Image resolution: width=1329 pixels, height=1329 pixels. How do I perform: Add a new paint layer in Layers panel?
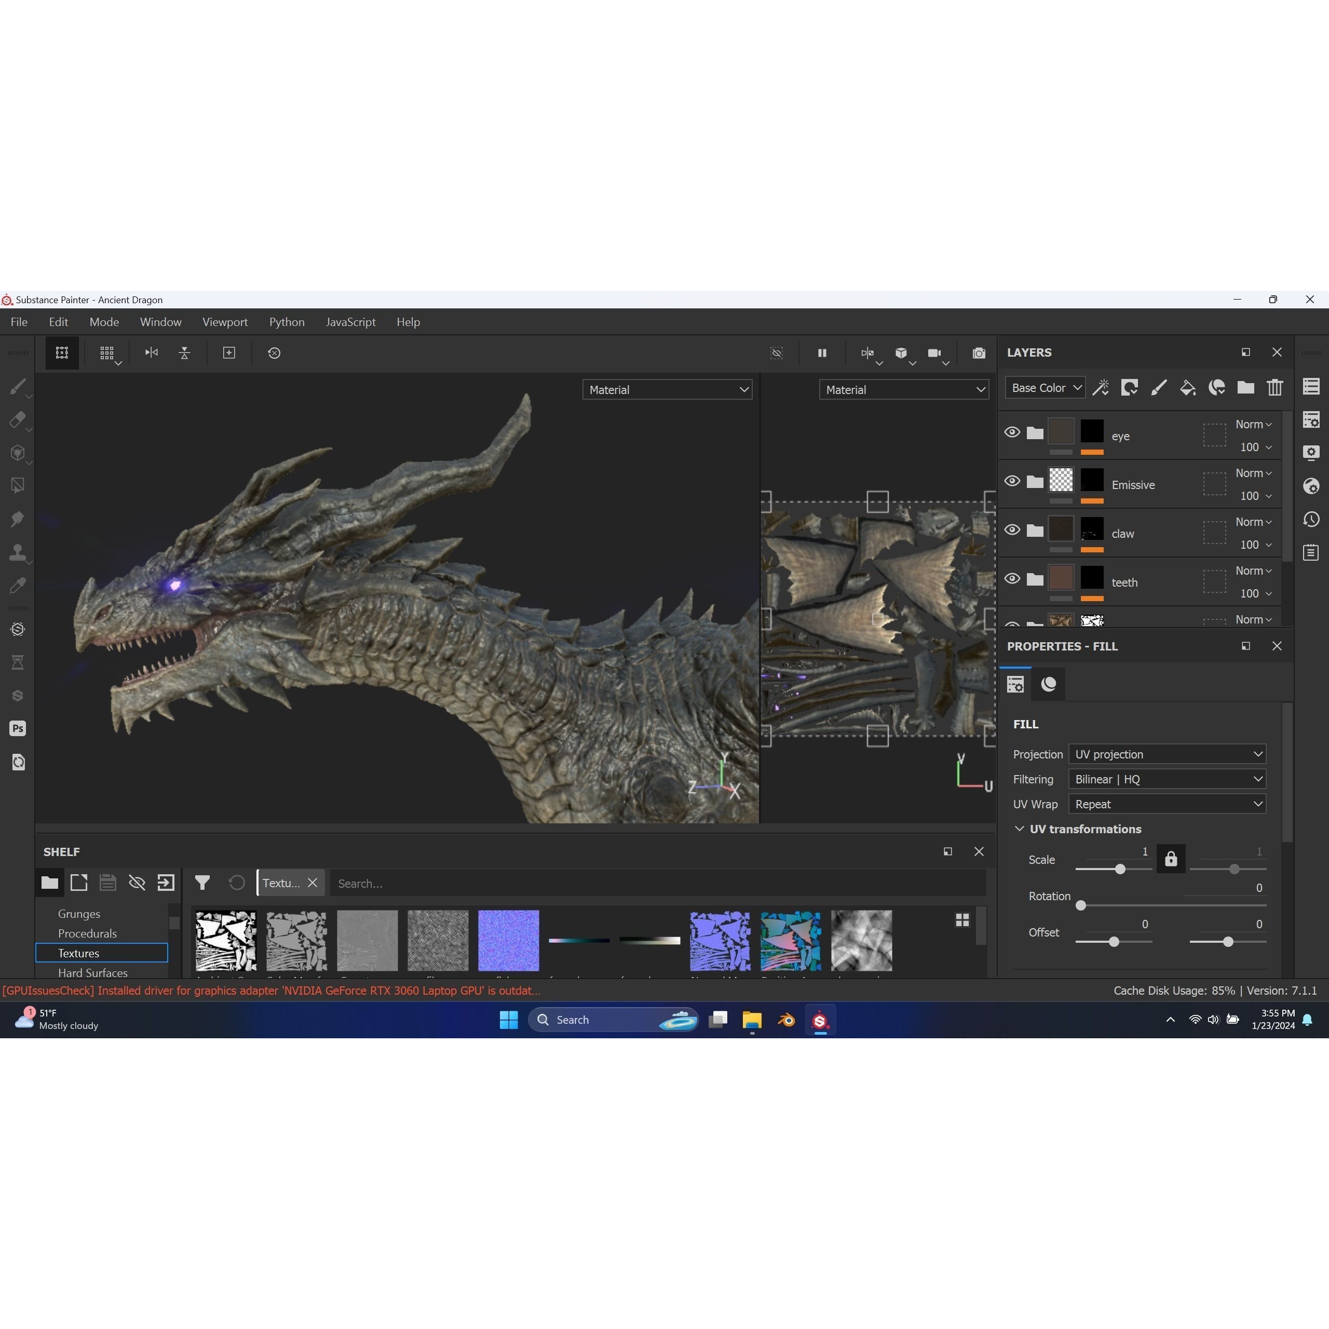coord(1159,388)
